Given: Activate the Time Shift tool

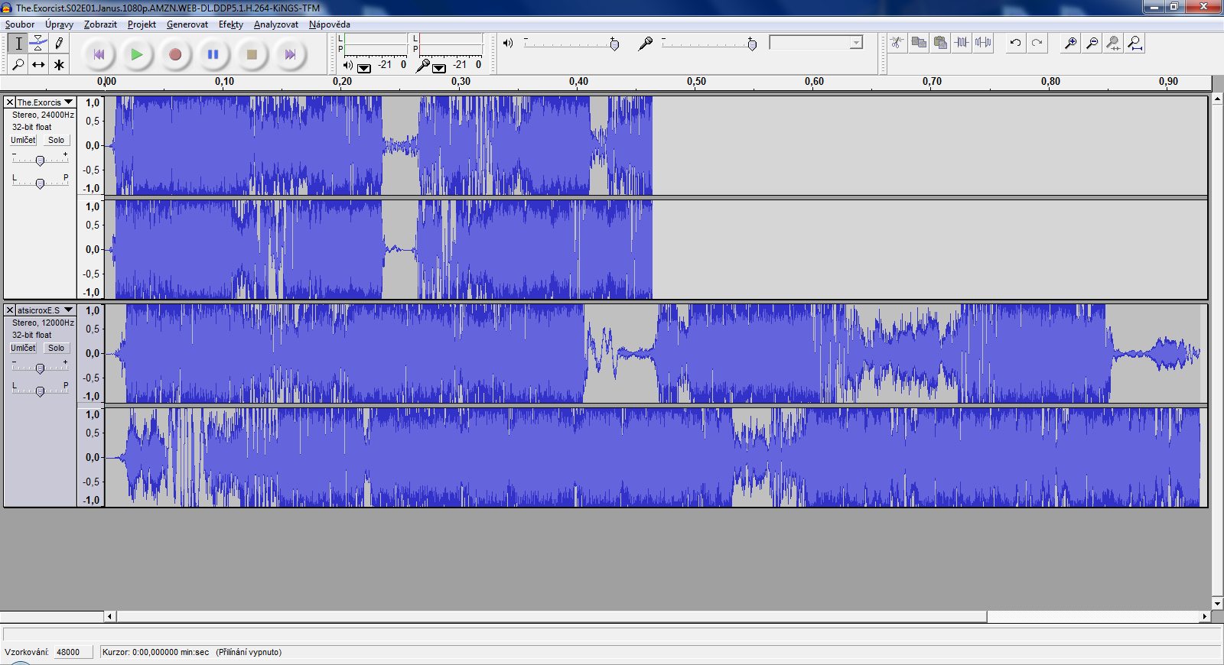Looking at the screenshot, I should (38, 65).
